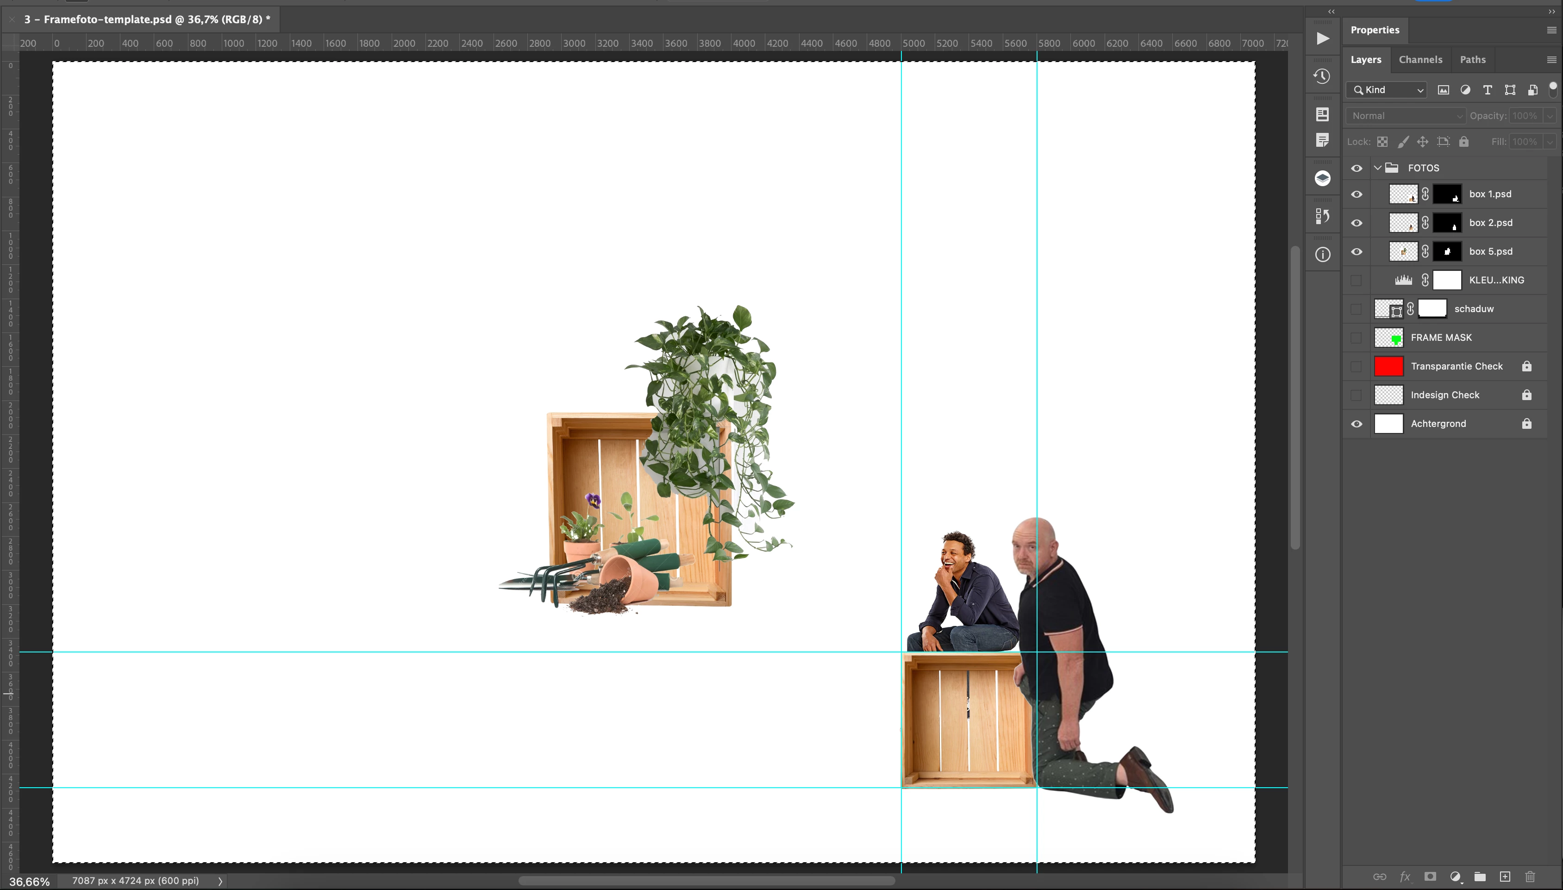Click the red Transparantie Check thumbnail

click(1388, 366)
